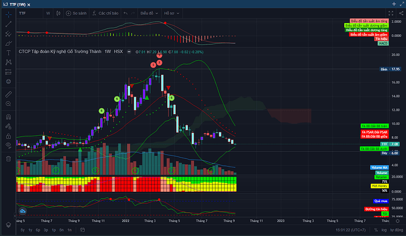Open the pattern drawing tool
The image size is (406, 236).
[8, 62]
